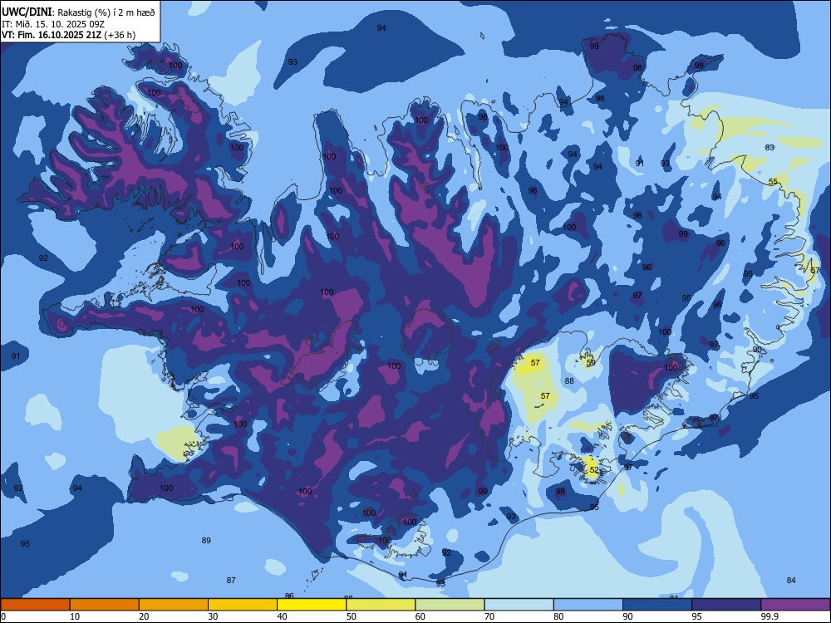Click the '52' humidity value on the map
This screenshot has height=623, width=831.
pyautogui.click(x=594, y=470)
